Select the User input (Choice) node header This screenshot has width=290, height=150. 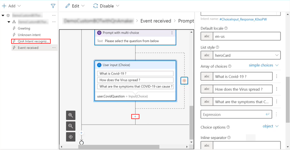point(135,65)
